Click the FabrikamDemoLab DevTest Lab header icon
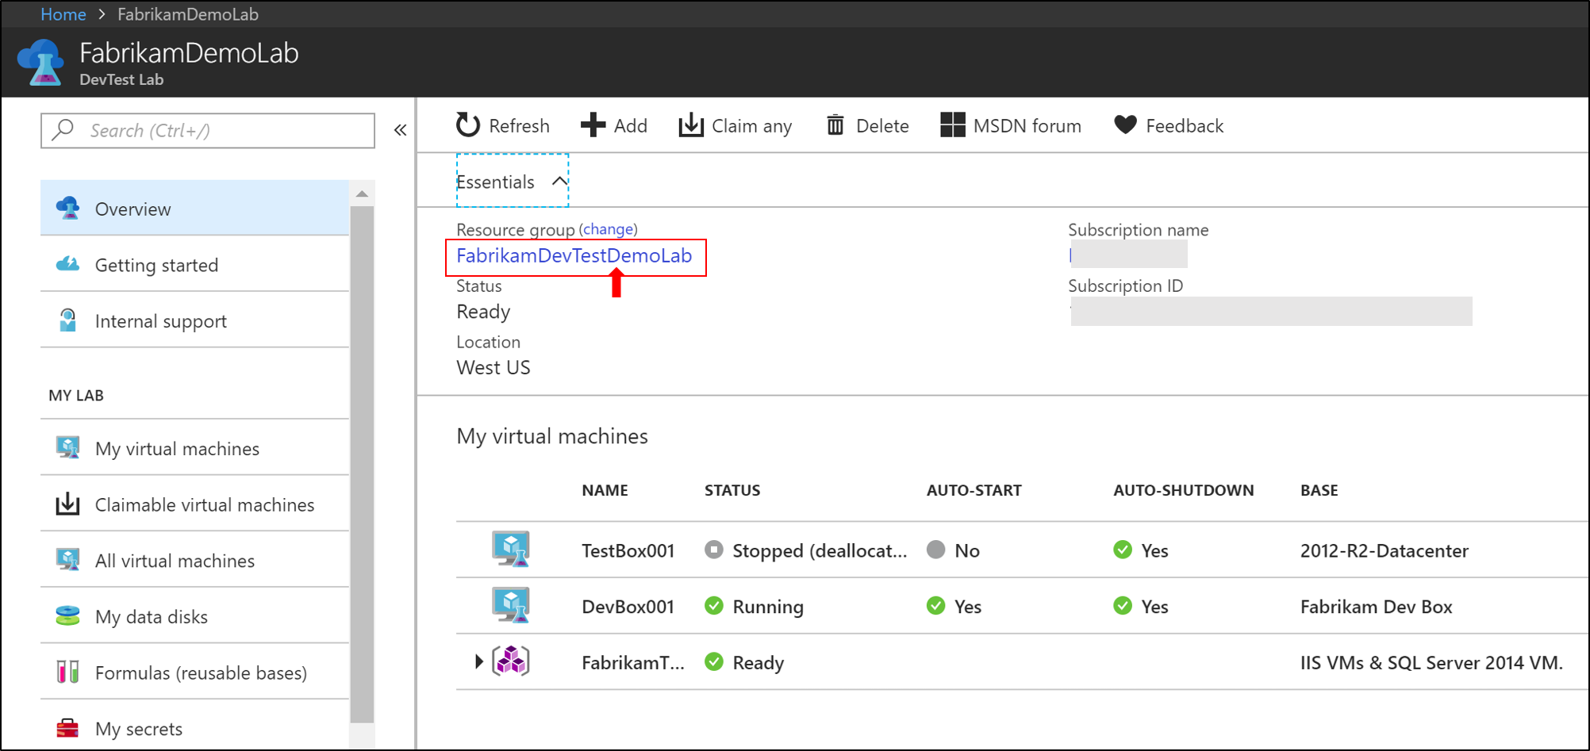 pyautogui.click(x=40, y=63)
